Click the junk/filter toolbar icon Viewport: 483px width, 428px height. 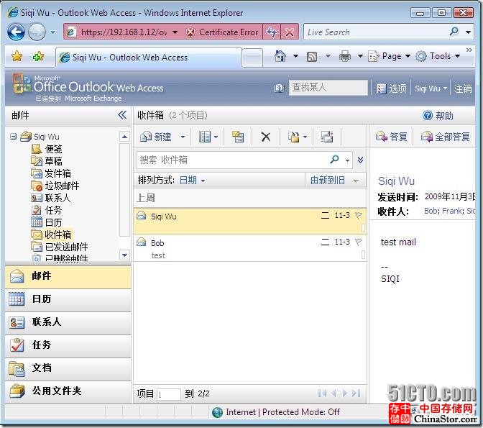327,137
